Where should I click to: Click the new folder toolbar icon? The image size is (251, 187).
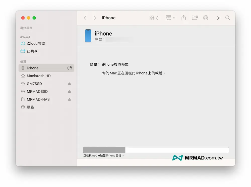[x=195, y=18]
